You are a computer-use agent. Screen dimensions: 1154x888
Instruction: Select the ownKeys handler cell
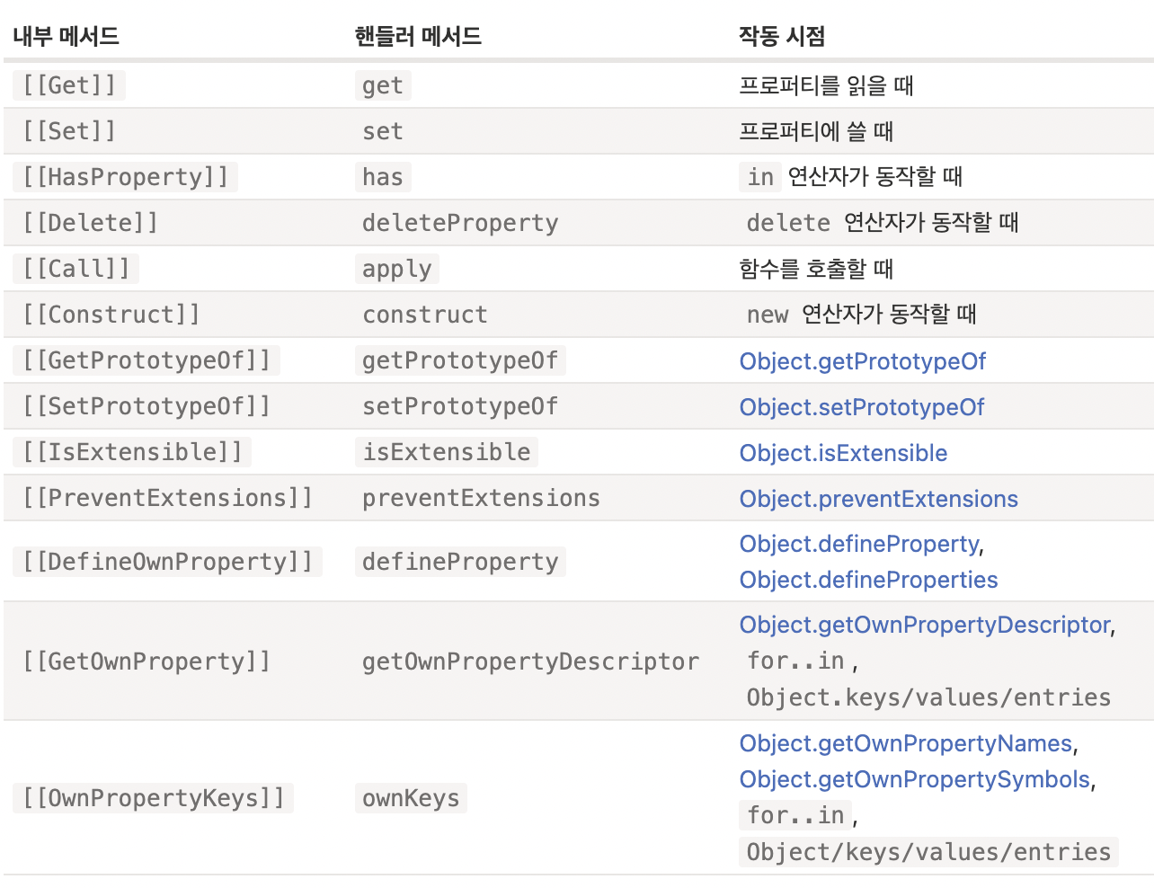point(411,798)
